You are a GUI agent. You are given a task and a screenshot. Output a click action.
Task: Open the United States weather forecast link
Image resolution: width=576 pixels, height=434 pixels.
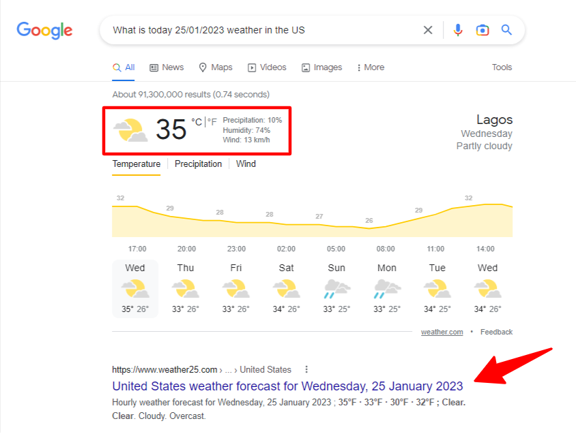point(287,386)
